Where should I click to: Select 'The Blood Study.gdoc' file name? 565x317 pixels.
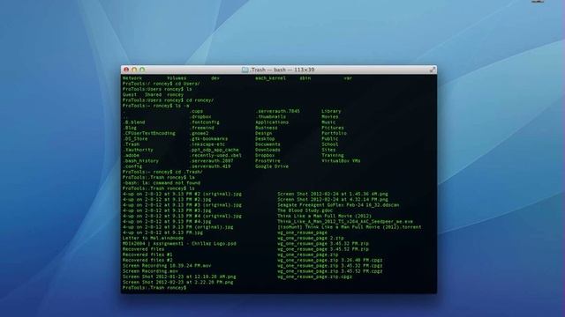point(305,210)
